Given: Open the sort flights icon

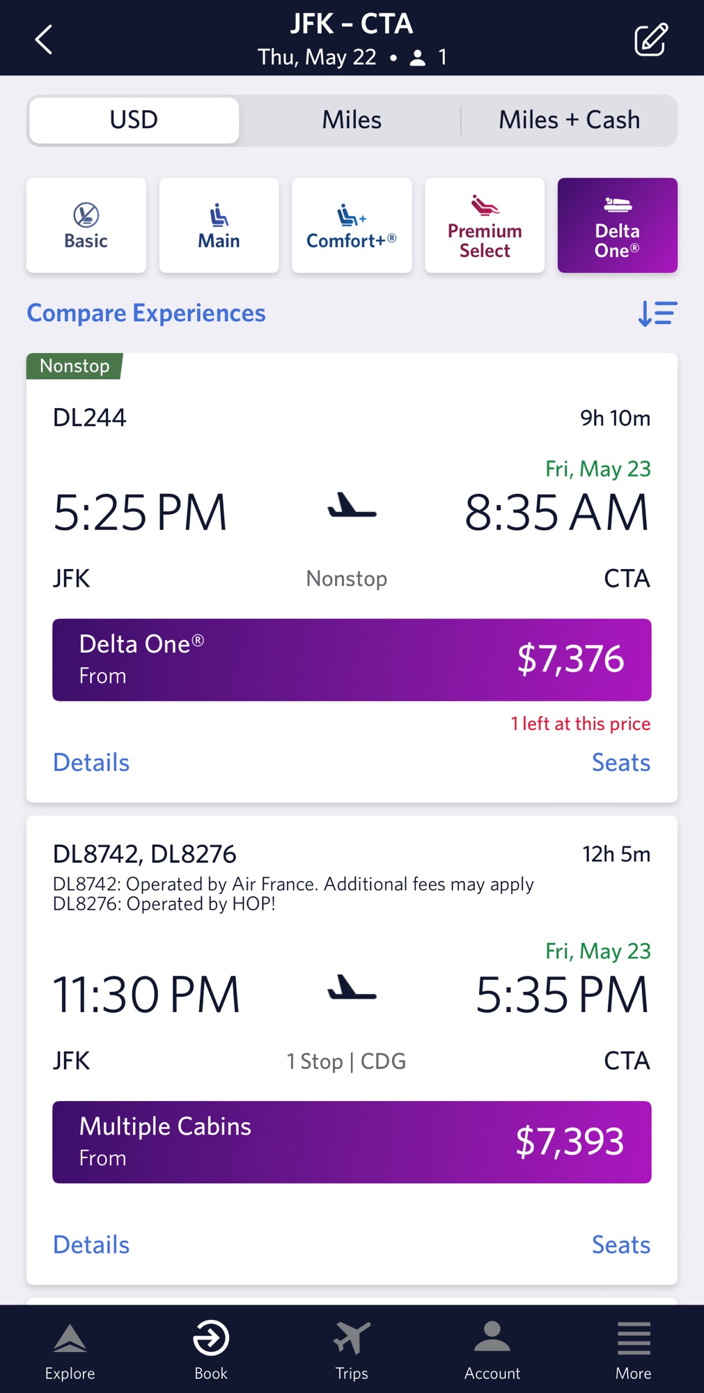Looking at the screenshot, I should coord(657,313).
